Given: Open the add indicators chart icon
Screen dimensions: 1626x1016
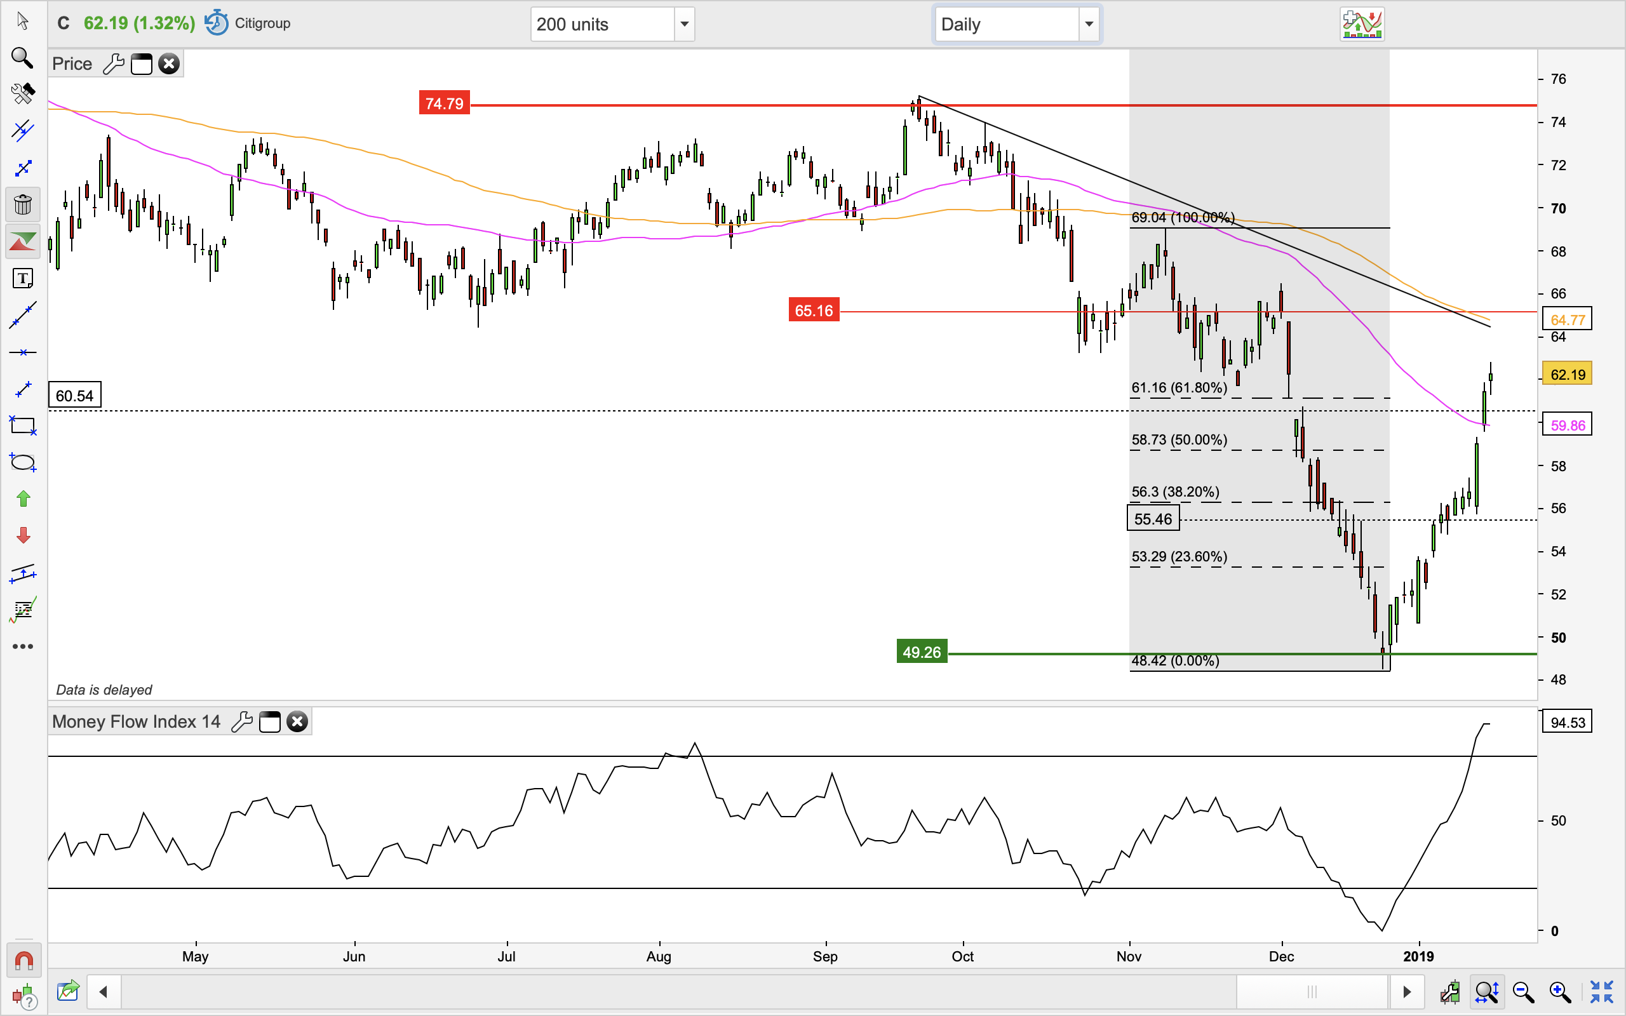Looking at the screenshot, I should click(1362, 24).
